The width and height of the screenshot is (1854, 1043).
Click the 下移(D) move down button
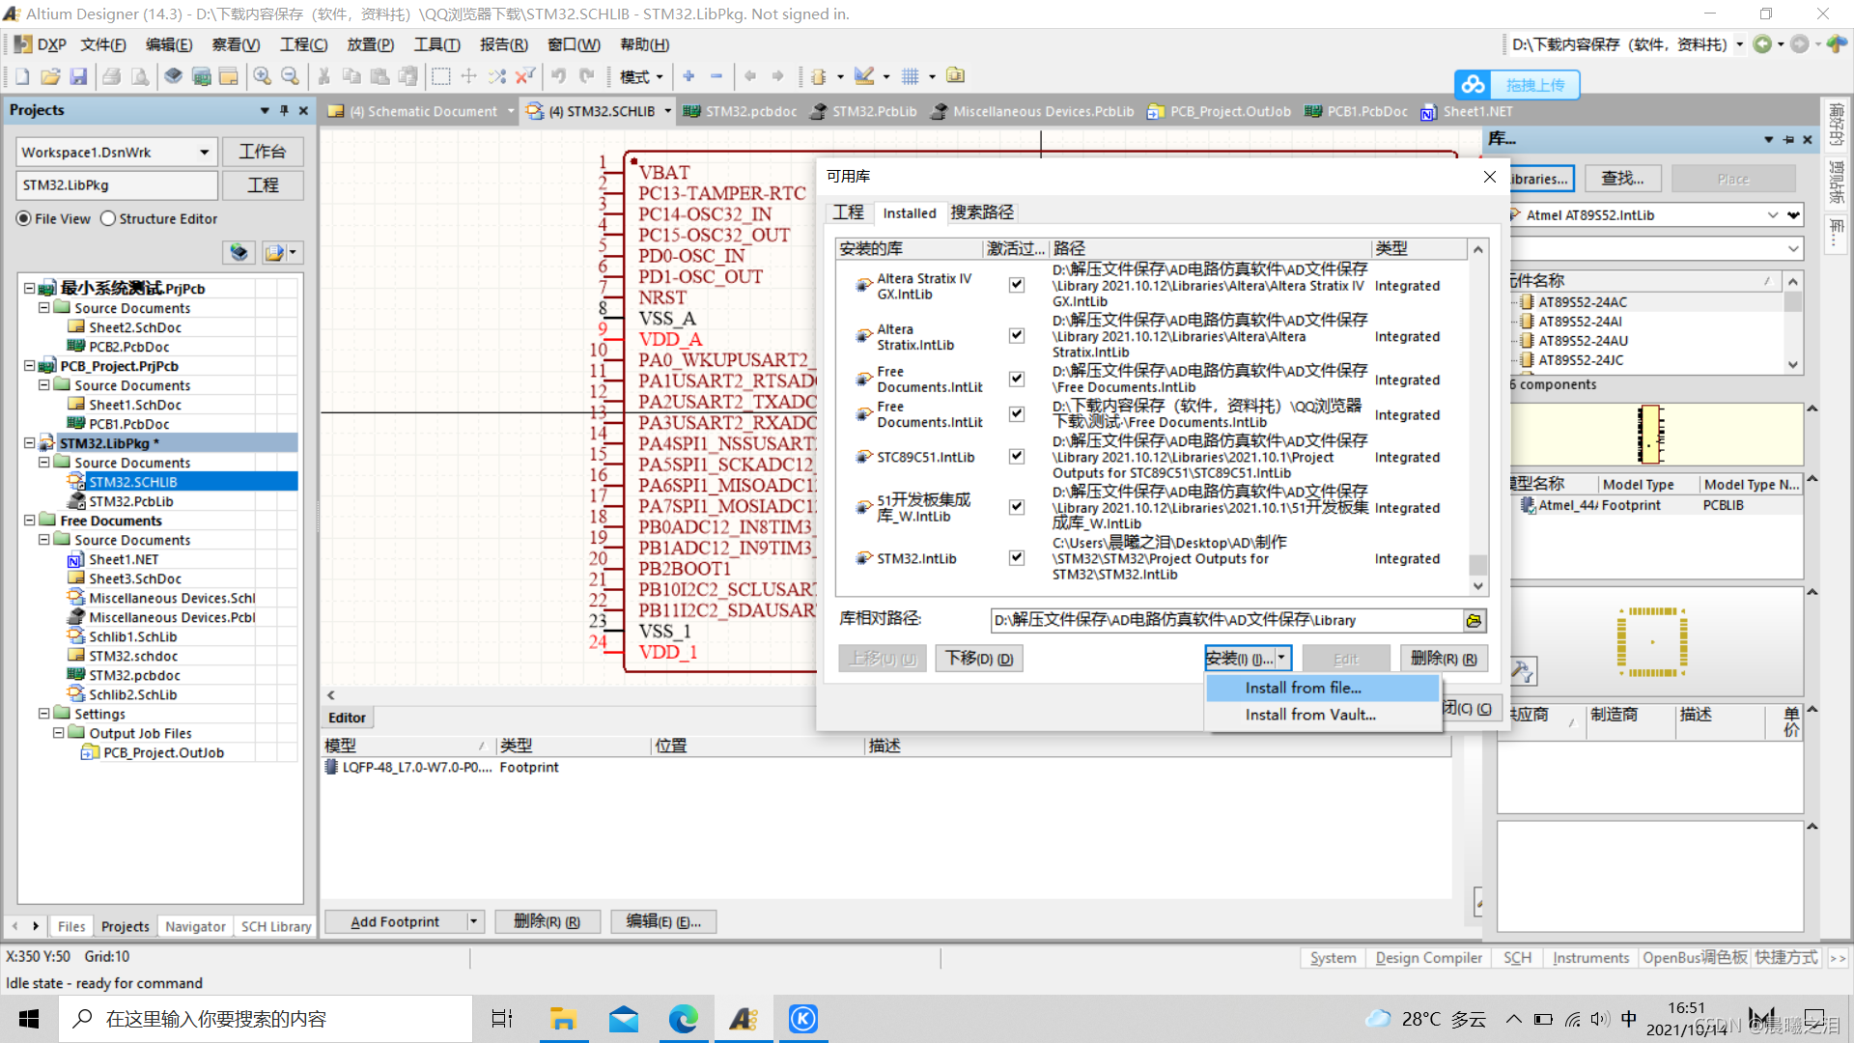click(x=978, y=659)
